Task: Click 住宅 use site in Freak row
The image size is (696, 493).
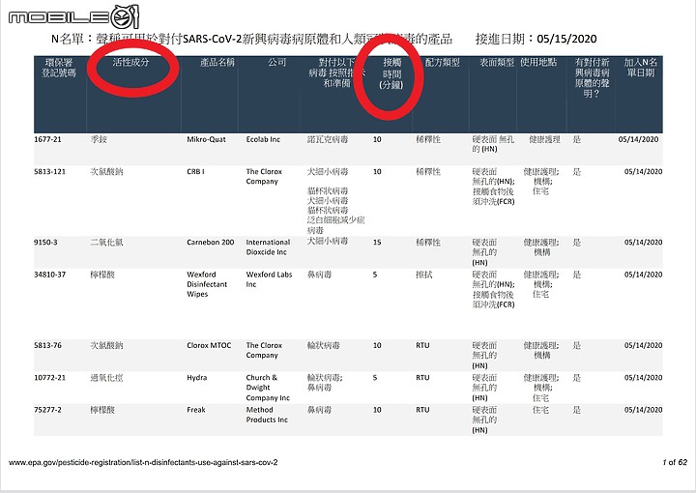Action: pyautogui.click(x=540, y=410)
